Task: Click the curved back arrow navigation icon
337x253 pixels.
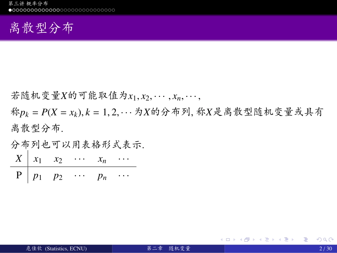Action: pos(319,239)
